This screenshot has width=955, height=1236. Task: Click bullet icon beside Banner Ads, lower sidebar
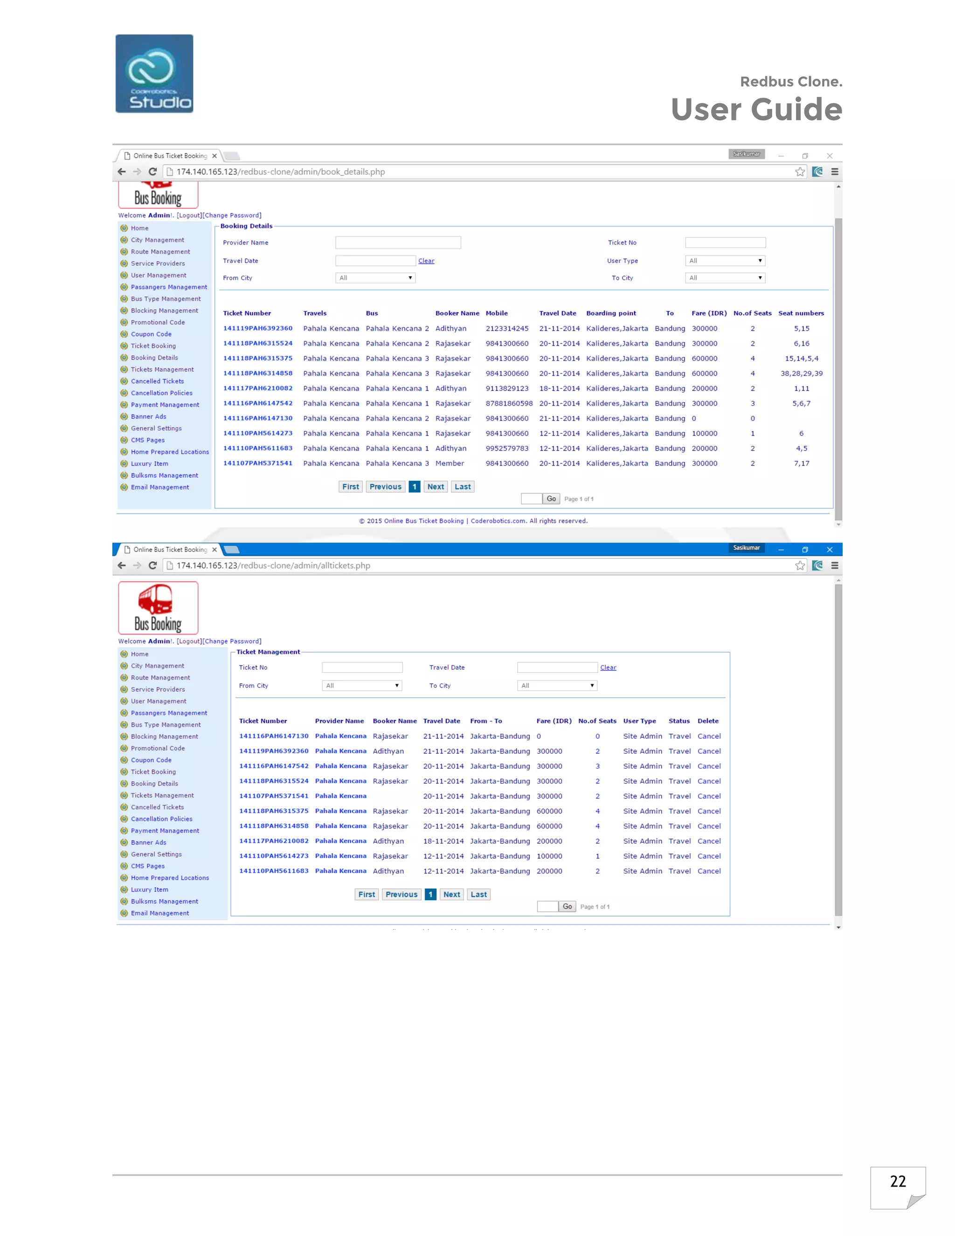[x=124, y=842]
